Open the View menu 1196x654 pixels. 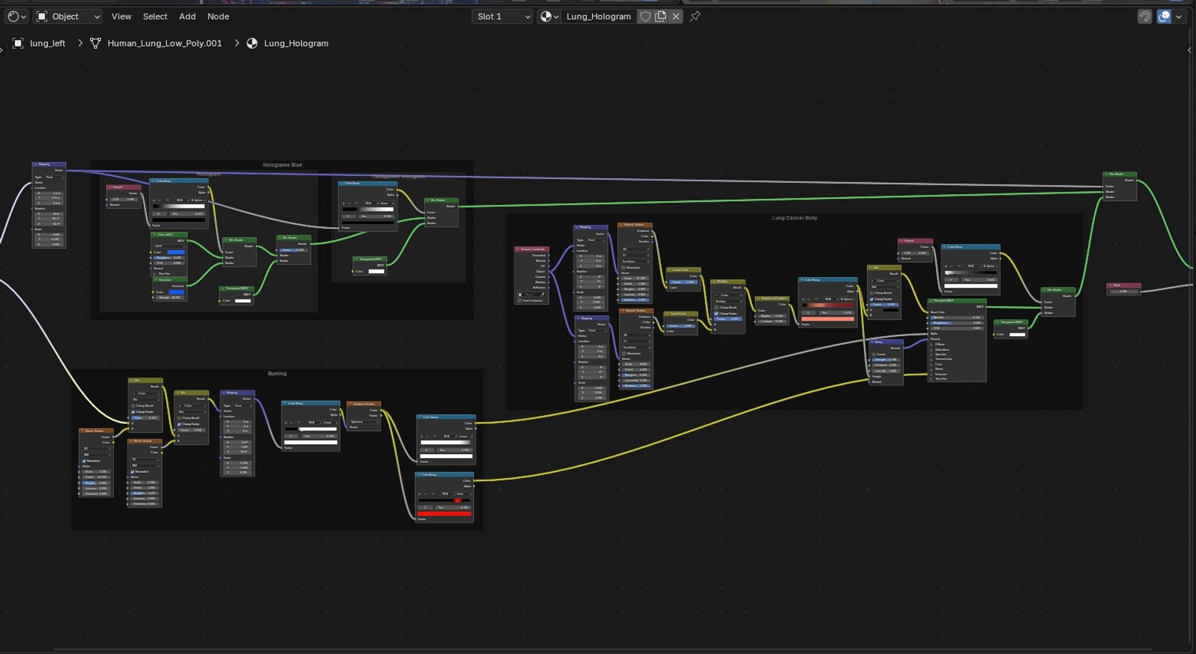pyautogui.click(x=121, y=16)
